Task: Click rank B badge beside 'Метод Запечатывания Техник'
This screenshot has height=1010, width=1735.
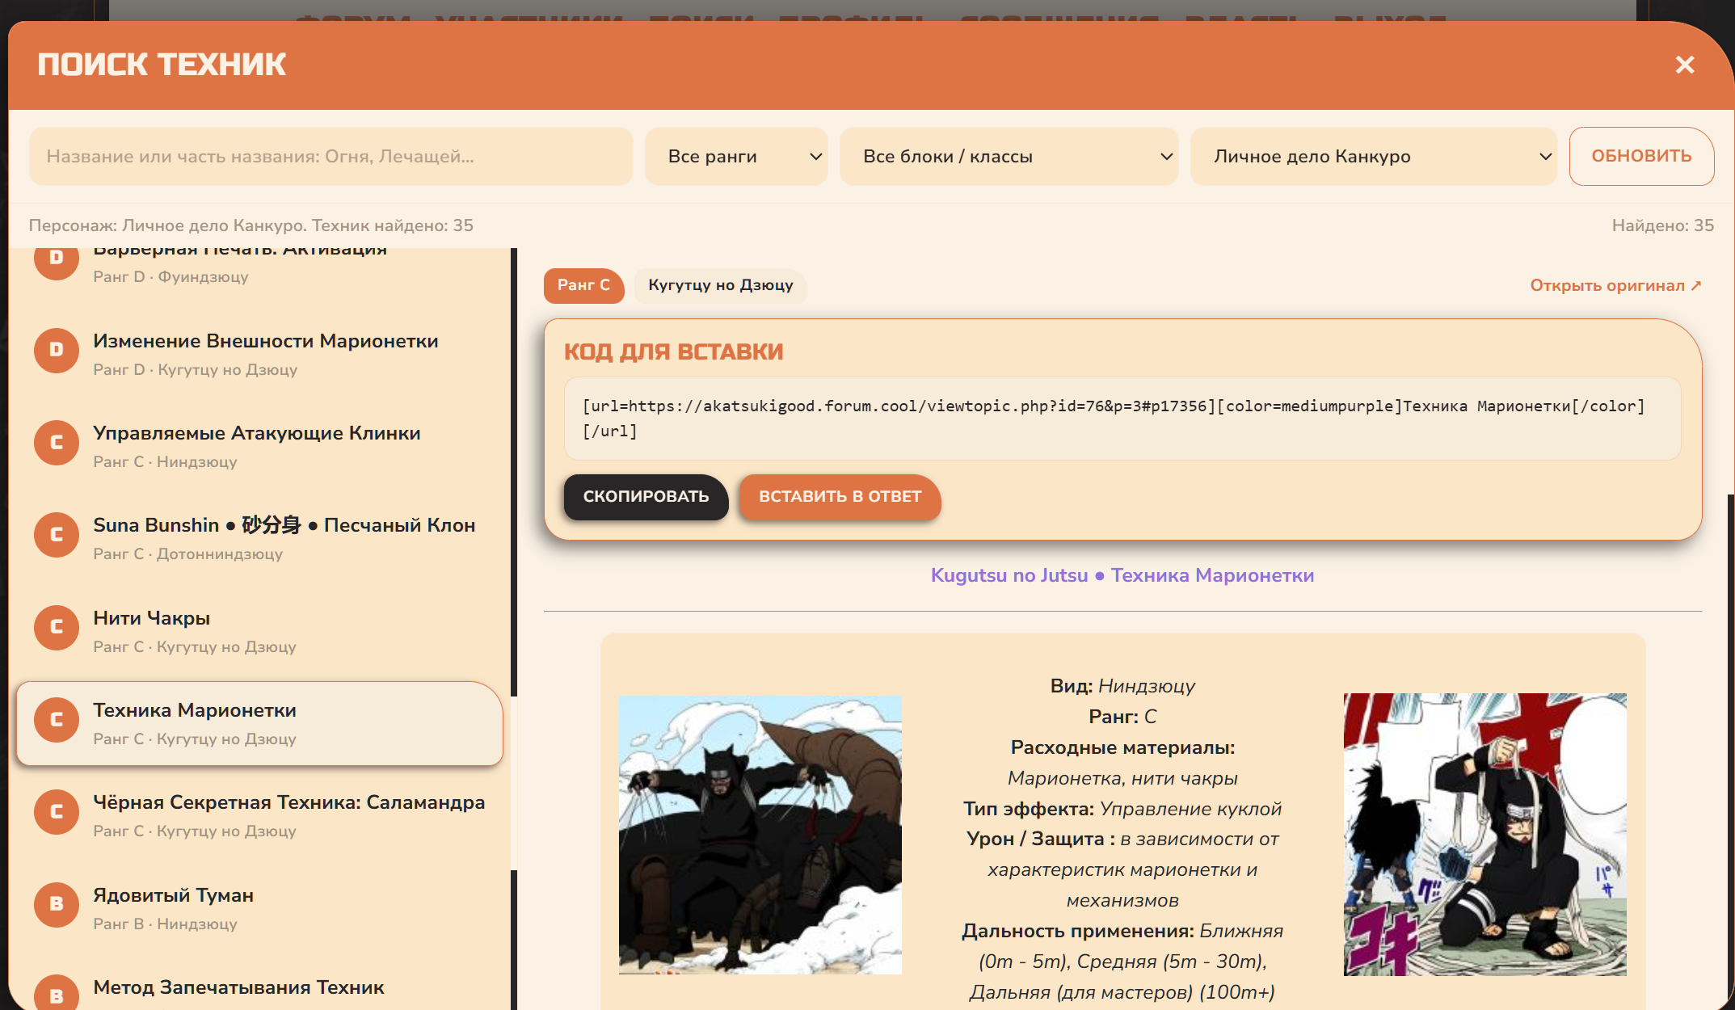Action: tap(57, 994)
